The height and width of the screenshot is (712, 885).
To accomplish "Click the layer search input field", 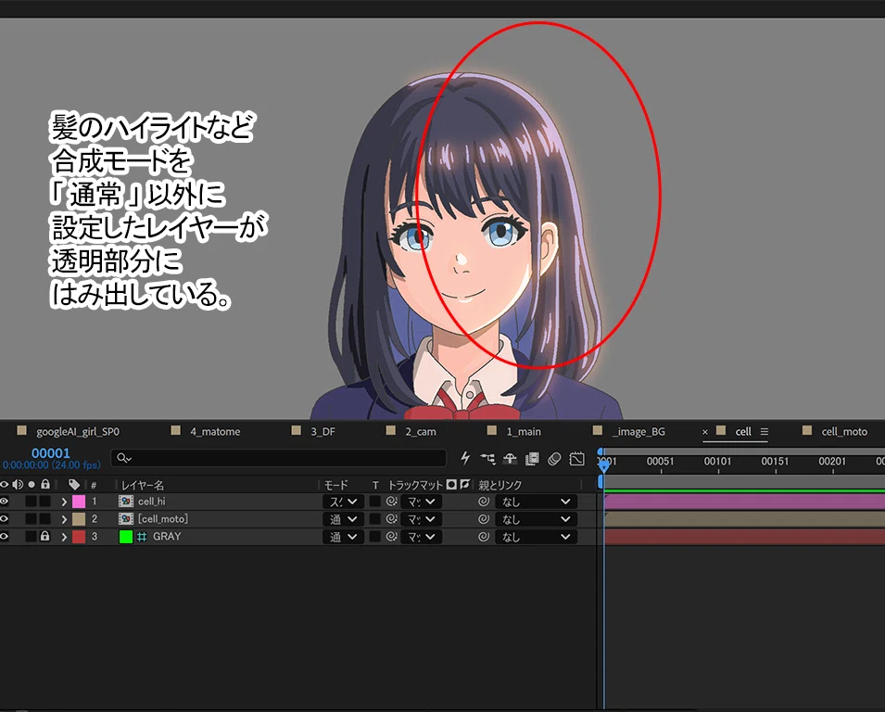I will [x=279, y=458].
